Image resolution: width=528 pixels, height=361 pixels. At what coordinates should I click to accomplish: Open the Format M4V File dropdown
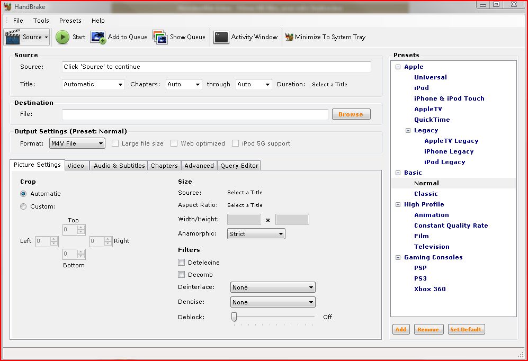pyautogui.click(x=77, y=143)
